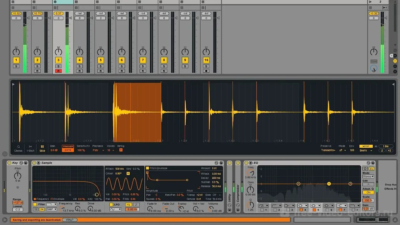Toggle the EQ device activator
Screen dimensions: 400x225
coord(246,163)
